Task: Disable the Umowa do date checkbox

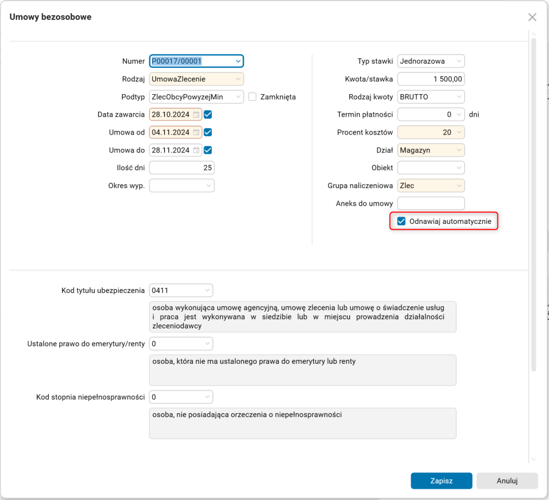Action: point(208,150)
